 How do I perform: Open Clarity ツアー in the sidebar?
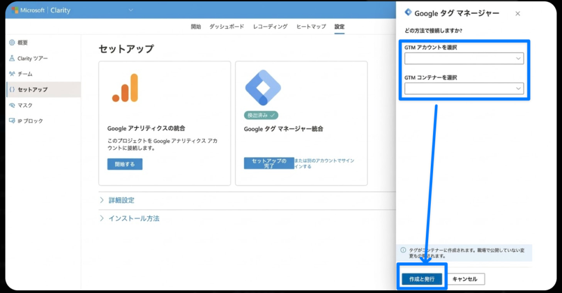coord(32,59)
